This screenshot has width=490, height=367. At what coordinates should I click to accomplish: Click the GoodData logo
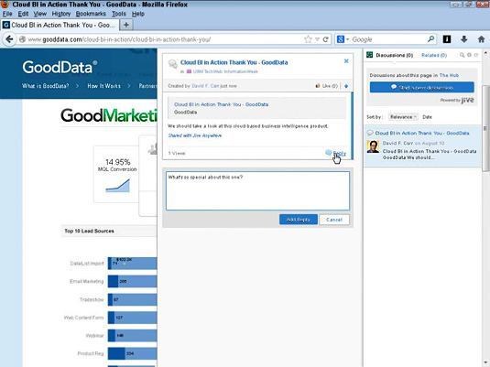[60, 67]
